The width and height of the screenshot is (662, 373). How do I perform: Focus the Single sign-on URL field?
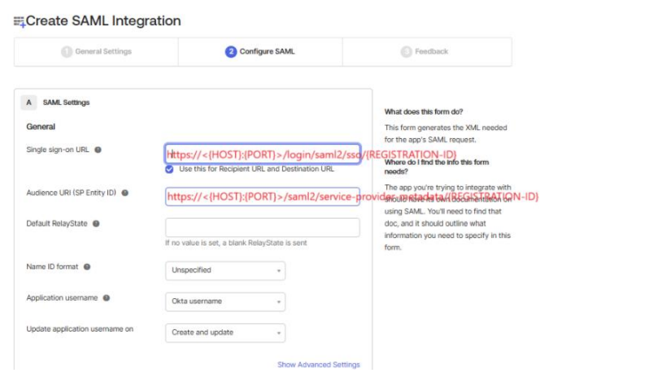[x=262, y=154]
